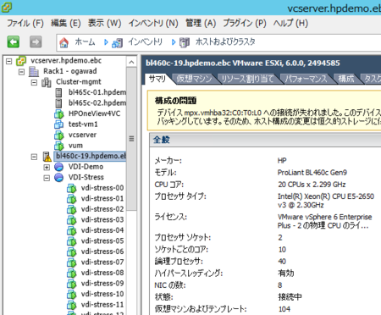Expand the VDI-Demo resource pool

point(47,168)
